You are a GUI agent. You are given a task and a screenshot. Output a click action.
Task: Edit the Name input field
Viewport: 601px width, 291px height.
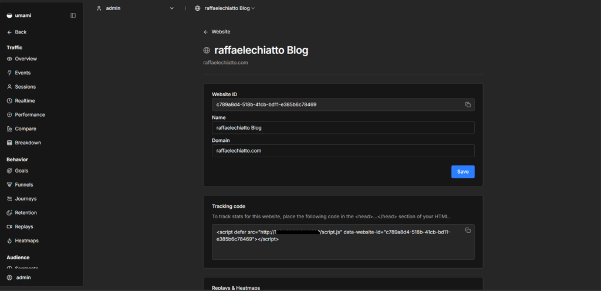click(343, 128)
